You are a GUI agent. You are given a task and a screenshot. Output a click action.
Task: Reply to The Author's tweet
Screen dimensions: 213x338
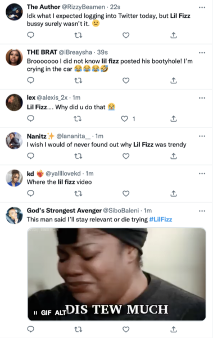tap(31, 35)
